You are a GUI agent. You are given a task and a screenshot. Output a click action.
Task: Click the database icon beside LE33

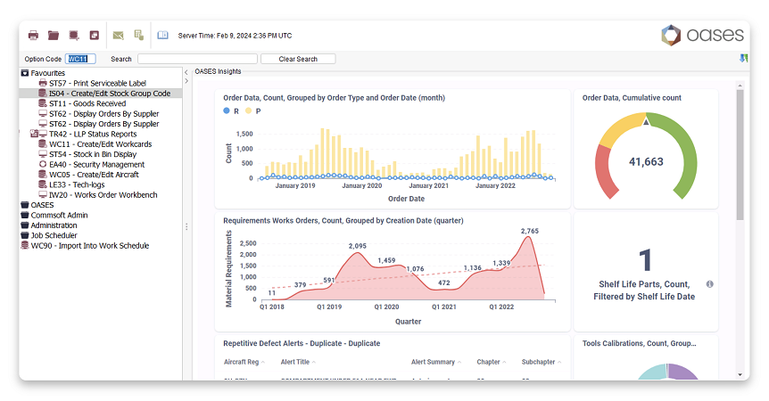pos(43,184)
